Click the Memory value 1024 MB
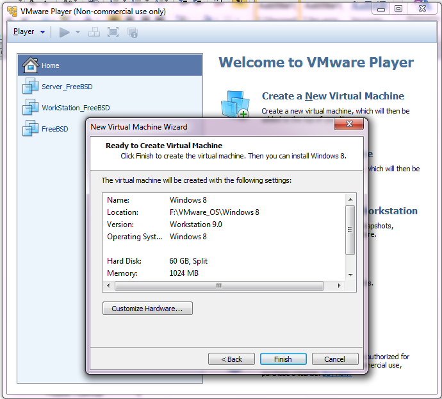The image size is (442, 399). click(184, 273)
